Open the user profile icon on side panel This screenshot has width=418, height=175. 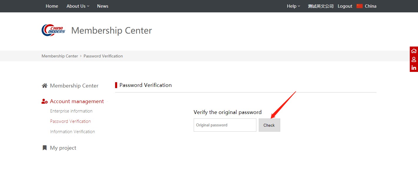coord(414,59)
